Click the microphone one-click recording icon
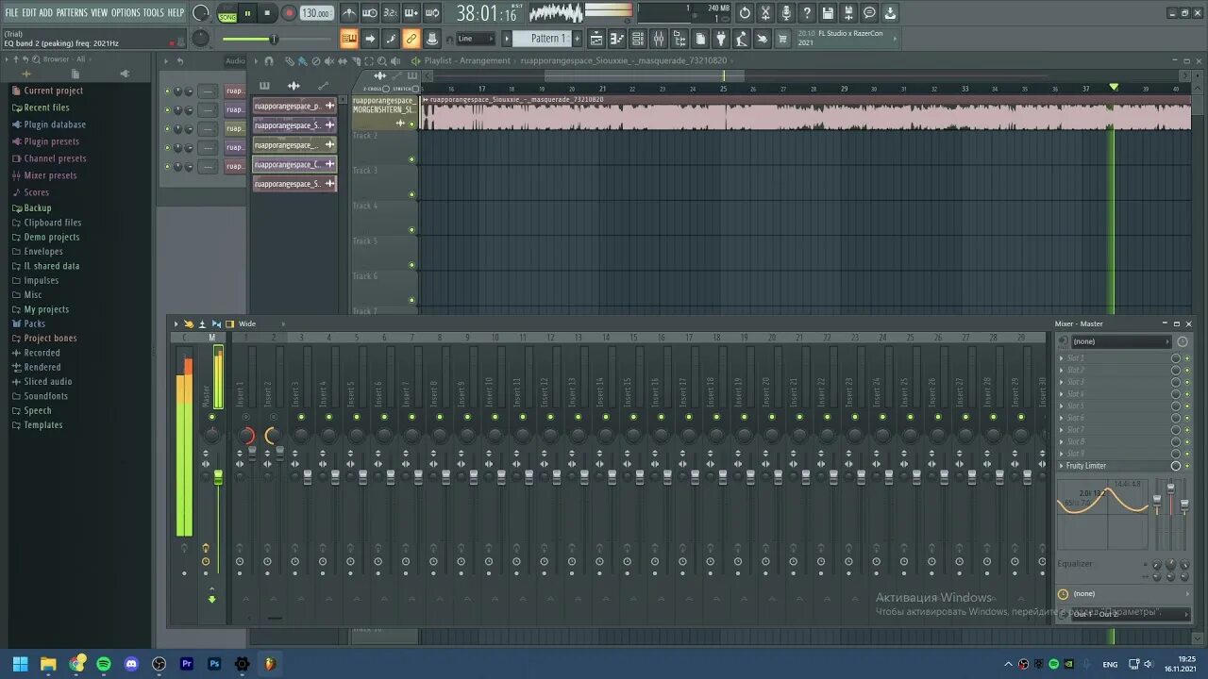 [x=786, y=13]
